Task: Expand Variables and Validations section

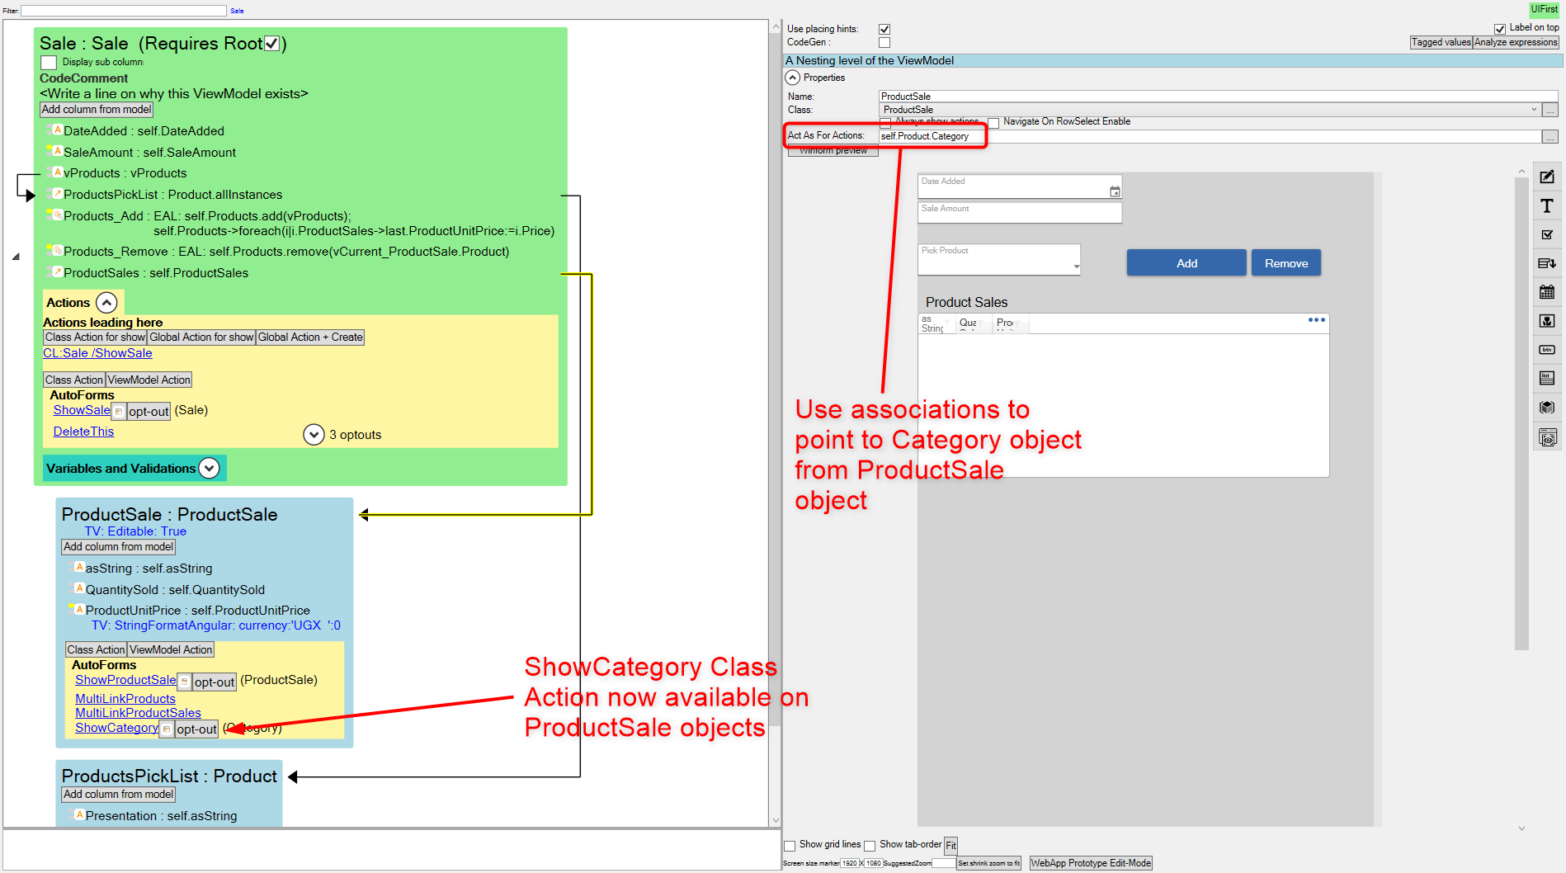Action: [210, 469]
